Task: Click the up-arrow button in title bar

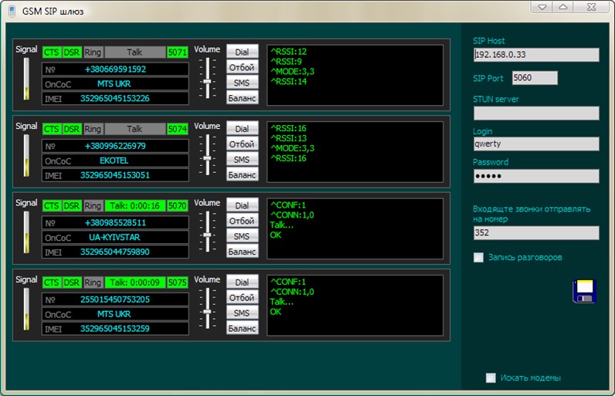Action: (x=563, y=6)
